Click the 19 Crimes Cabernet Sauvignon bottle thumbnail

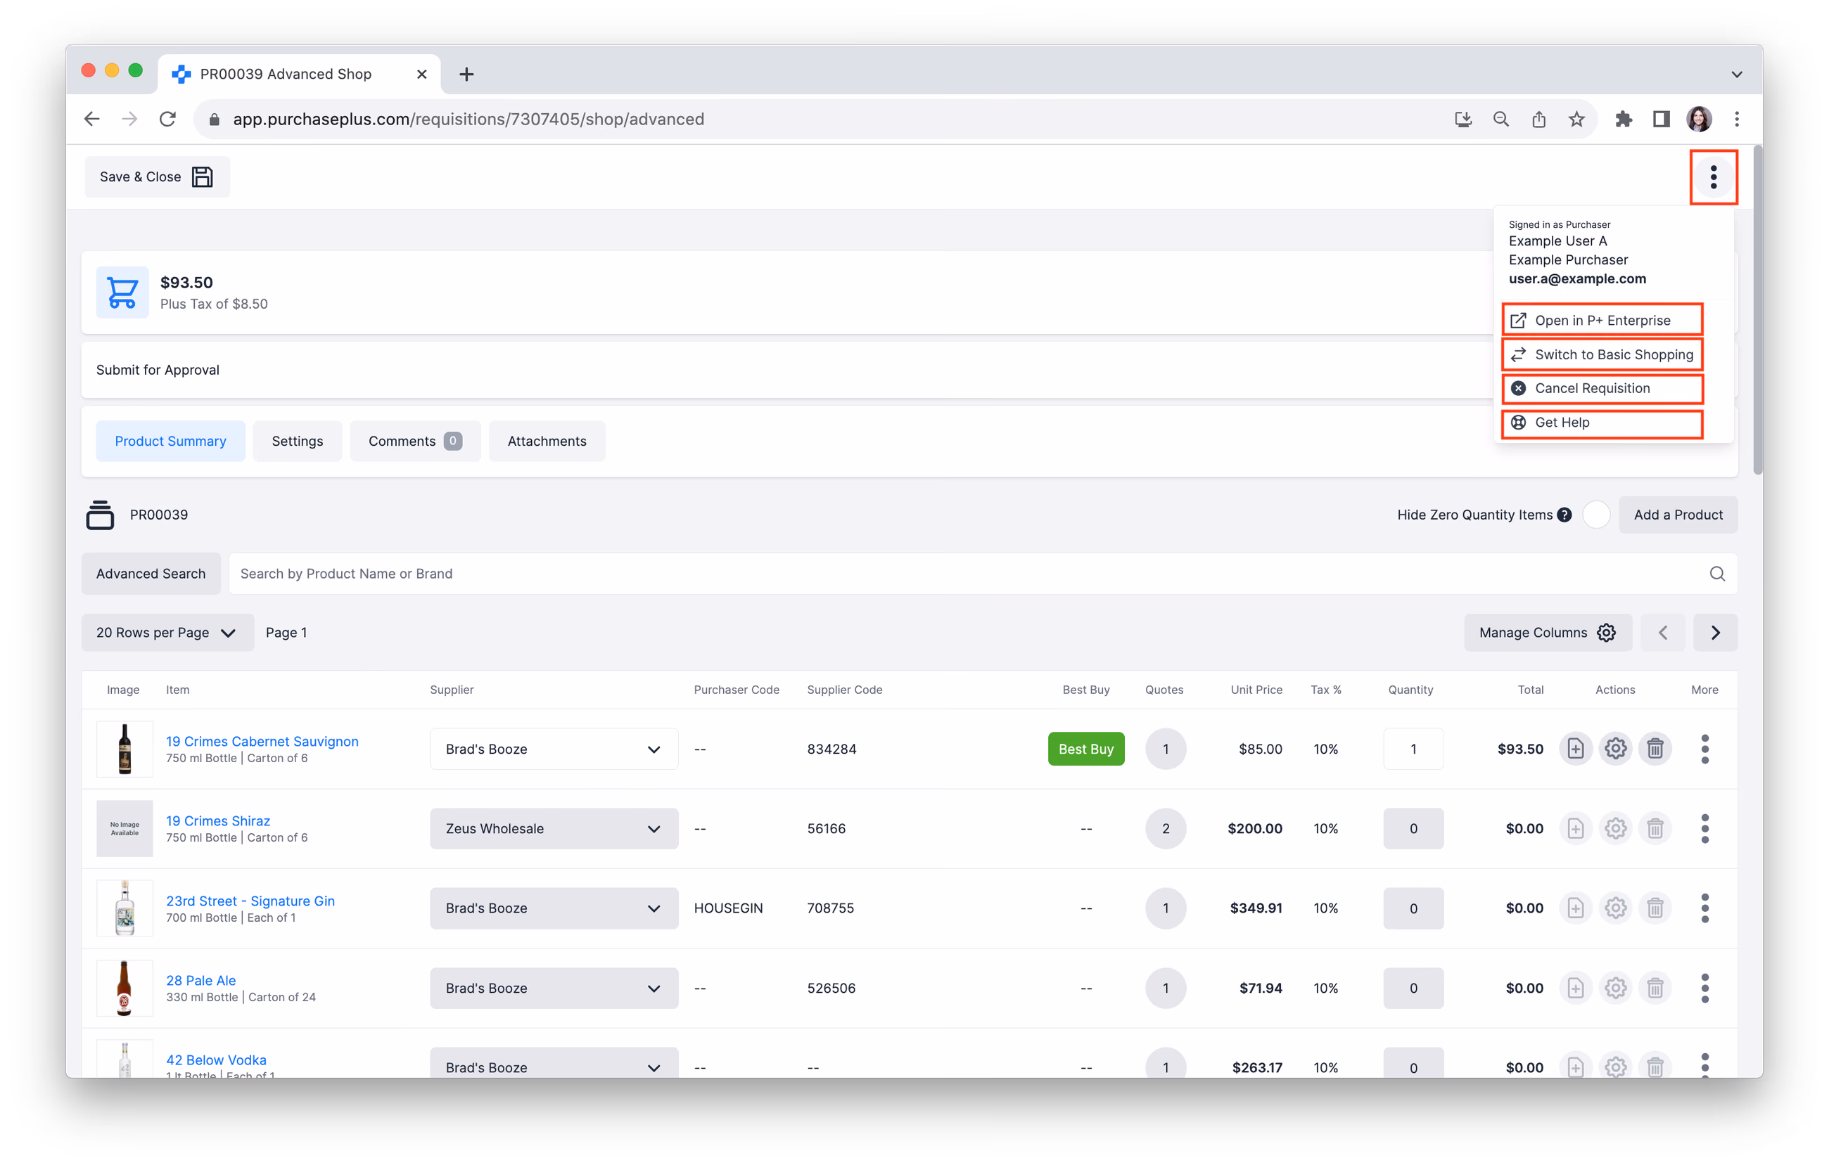[125, 749]
